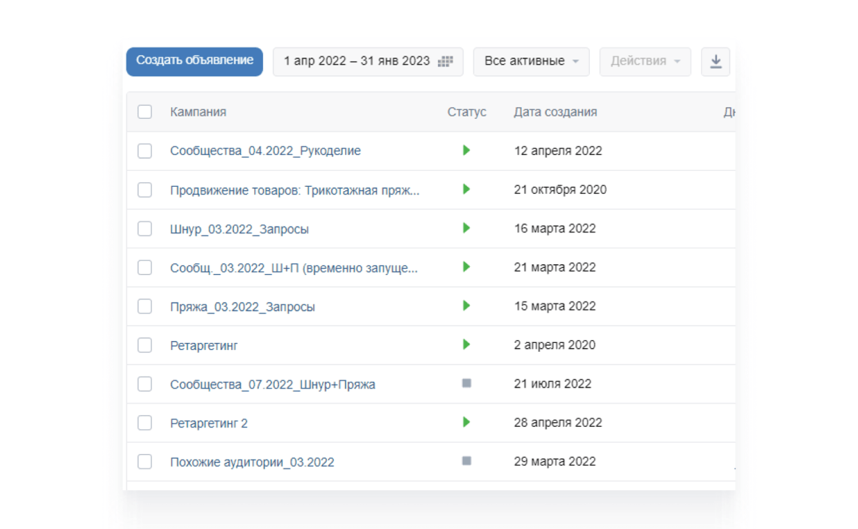Sort by the Статус column header
858x529 pixels.
[467, 112]
